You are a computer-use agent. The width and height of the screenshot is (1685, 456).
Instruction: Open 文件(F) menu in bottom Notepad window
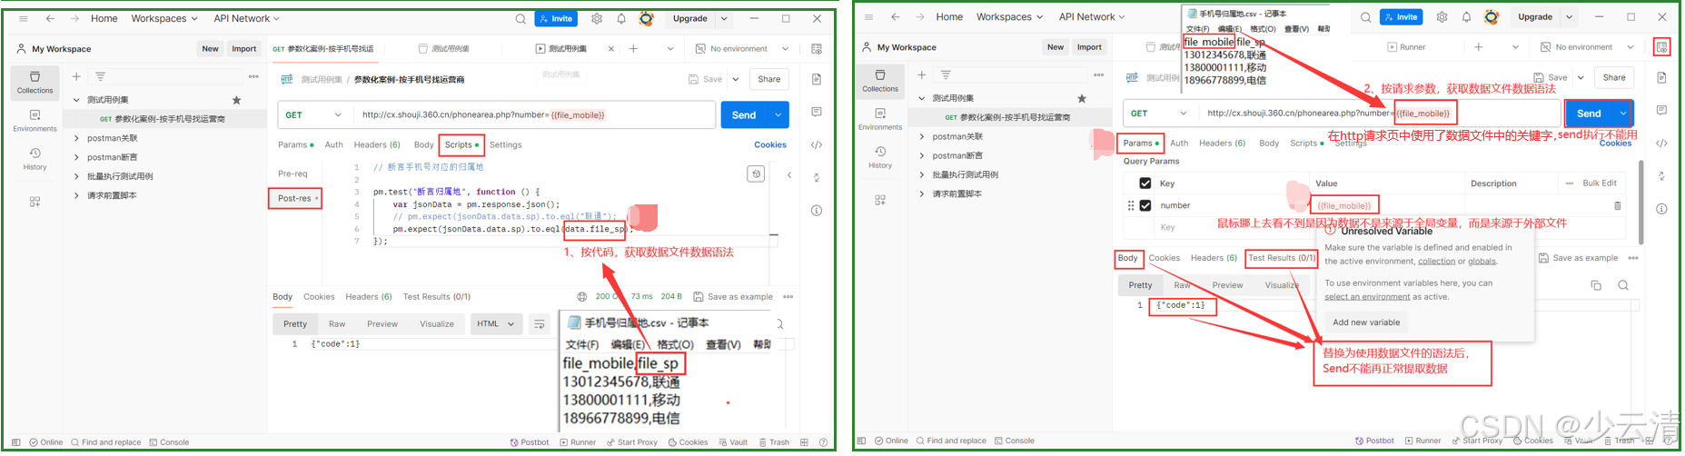[582, 344]
